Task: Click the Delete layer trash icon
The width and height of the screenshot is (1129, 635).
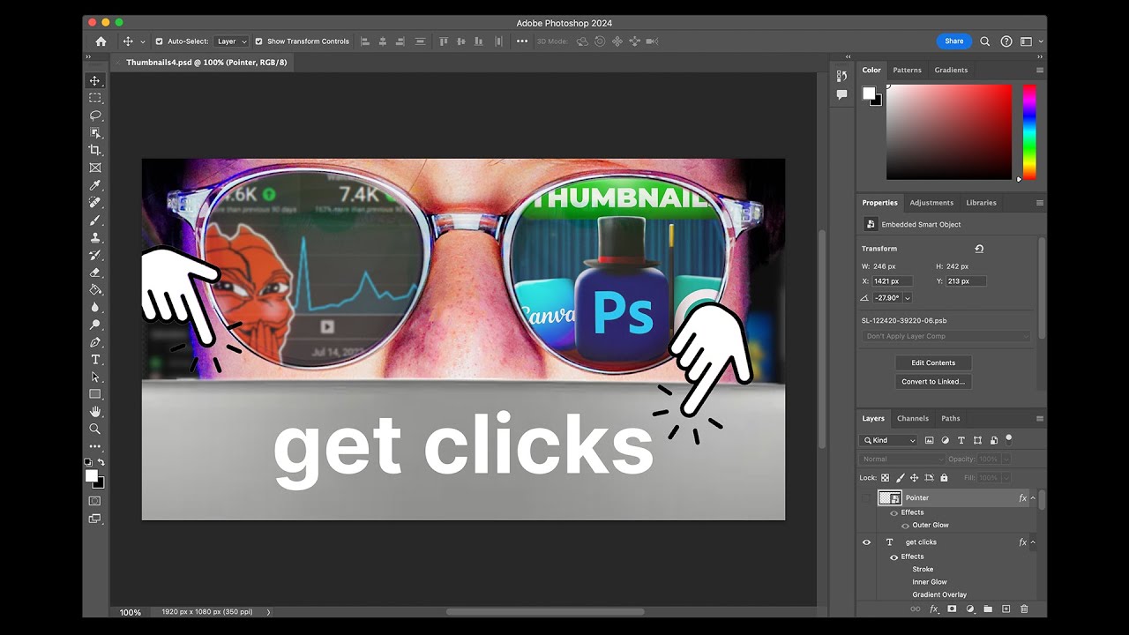Action: coord(1024,609)
